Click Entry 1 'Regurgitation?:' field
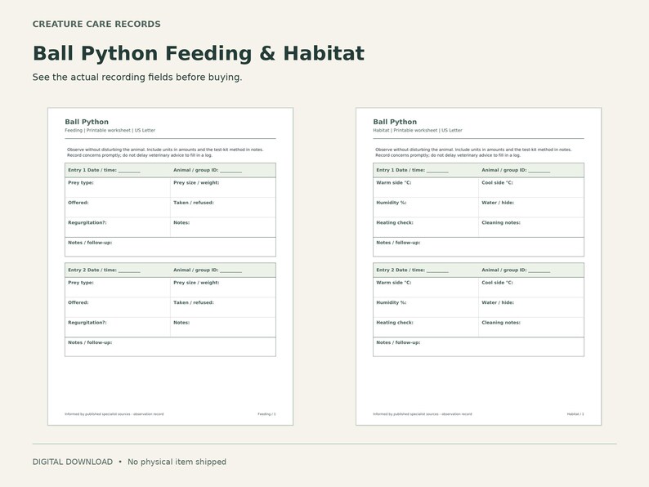Screen dimensions: 649x487 (x=118, y=227)
